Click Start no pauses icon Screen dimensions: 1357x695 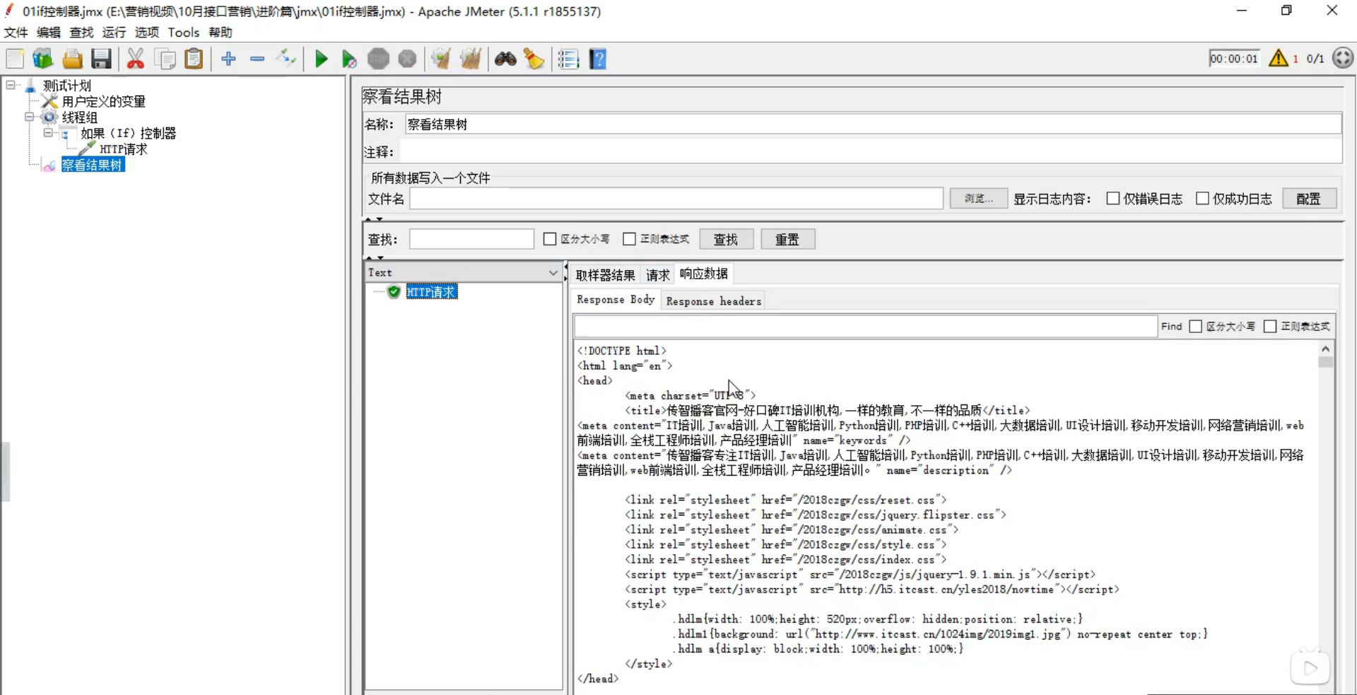click(x=349, y=59)
